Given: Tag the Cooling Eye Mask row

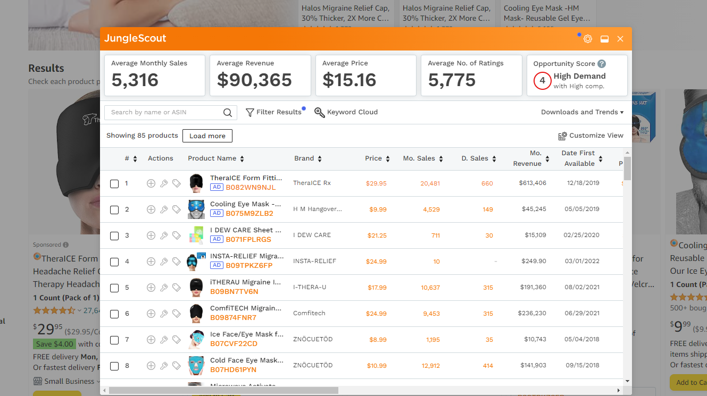Looking at the screenshot, I should (x=177, y=209).
